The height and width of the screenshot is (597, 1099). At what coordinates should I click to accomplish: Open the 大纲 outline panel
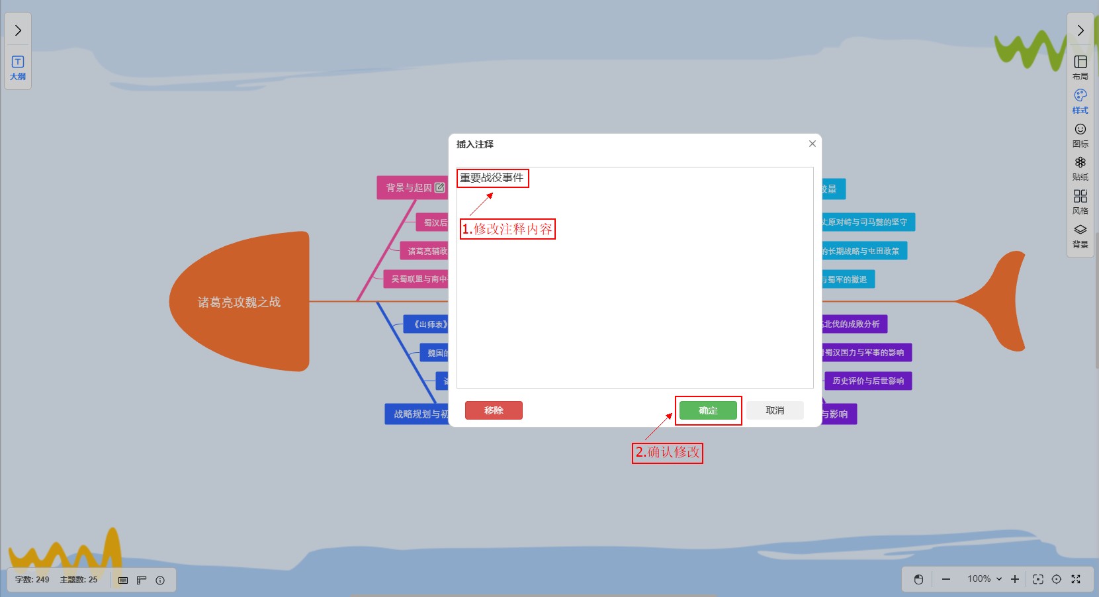(x=18, y=68)
